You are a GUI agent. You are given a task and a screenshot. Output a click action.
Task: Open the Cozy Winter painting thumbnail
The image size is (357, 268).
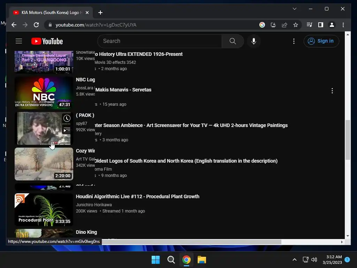coord(44,164)
